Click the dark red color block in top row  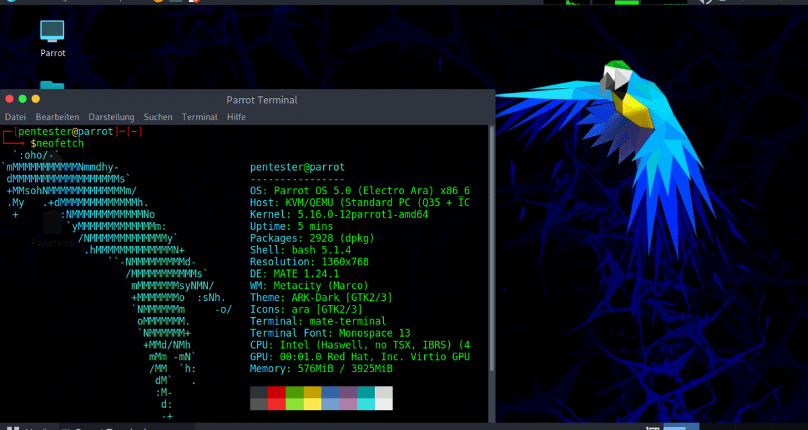[276, 392]
